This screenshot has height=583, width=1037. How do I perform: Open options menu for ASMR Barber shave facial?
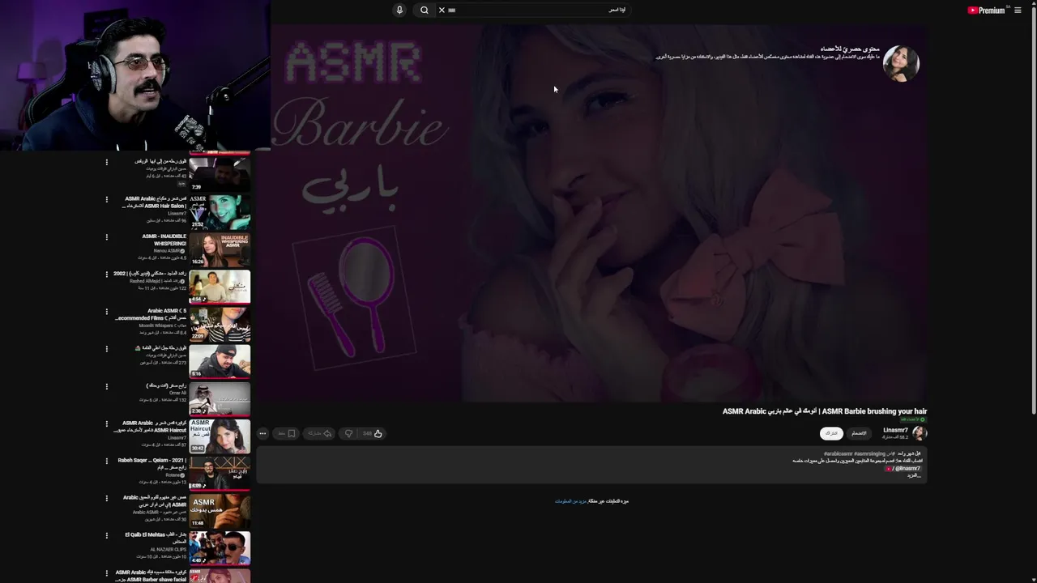click(x=106, y=572)
